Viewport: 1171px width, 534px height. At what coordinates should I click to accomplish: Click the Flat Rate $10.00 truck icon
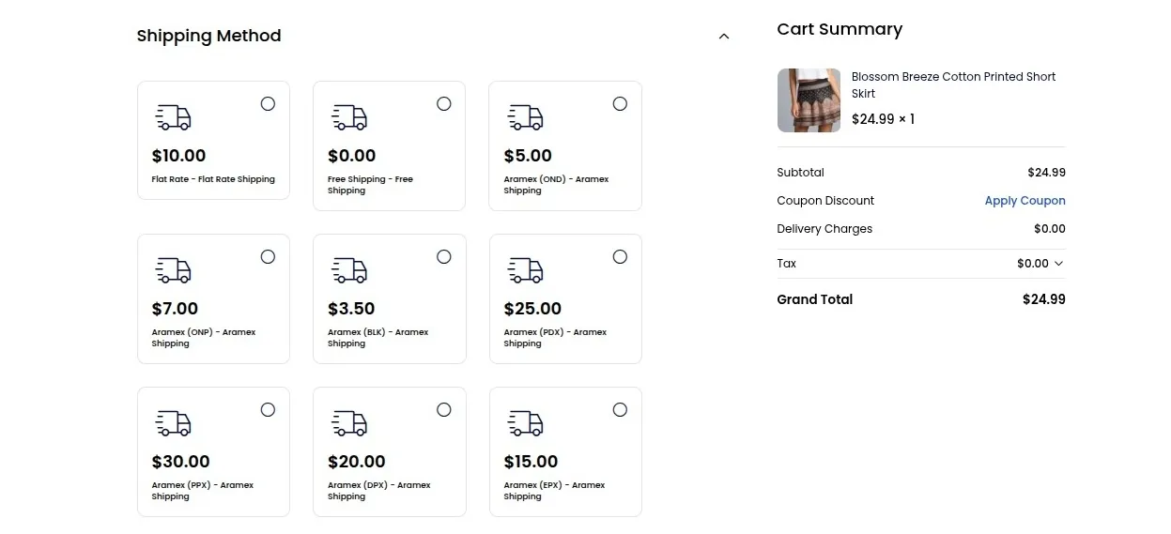pos(173,117)
